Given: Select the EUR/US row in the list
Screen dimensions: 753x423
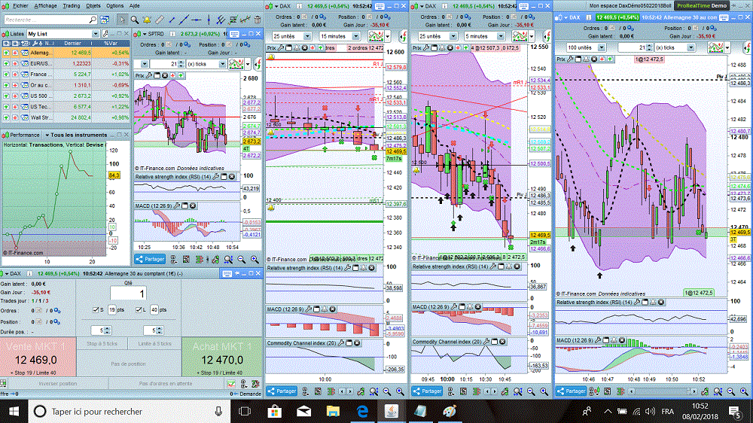Looking at the screenshot, I should (x=65, y=63).
